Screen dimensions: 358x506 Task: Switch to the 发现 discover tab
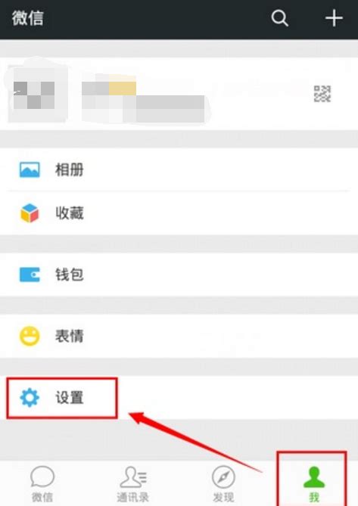point(223,484)
